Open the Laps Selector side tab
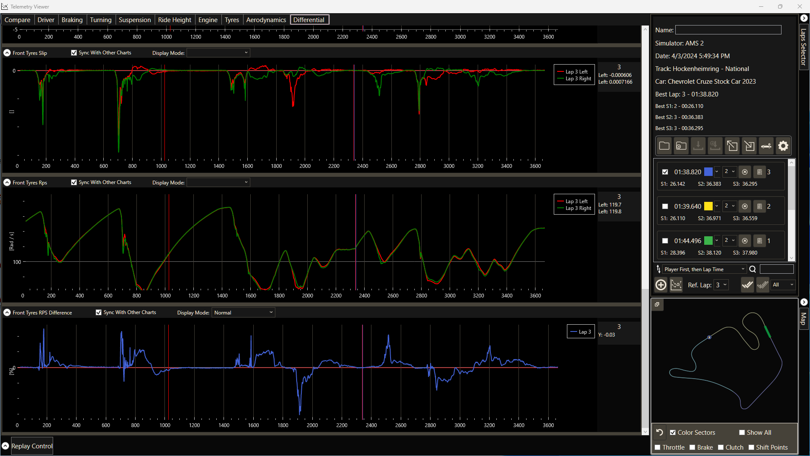 point(804,47)
